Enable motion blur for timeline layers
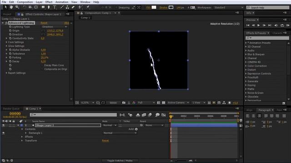291x163 pixels. click(150, 115)
